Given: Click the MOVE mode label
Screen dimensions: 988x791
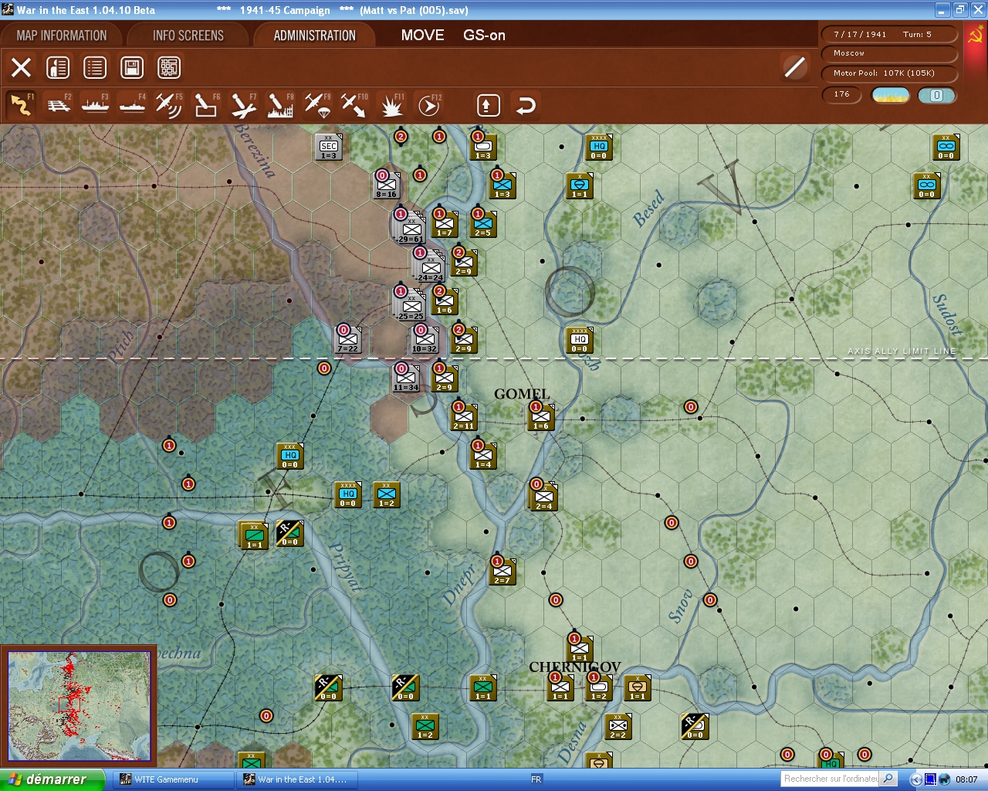Looking at the screenshot, I should 422,35.
